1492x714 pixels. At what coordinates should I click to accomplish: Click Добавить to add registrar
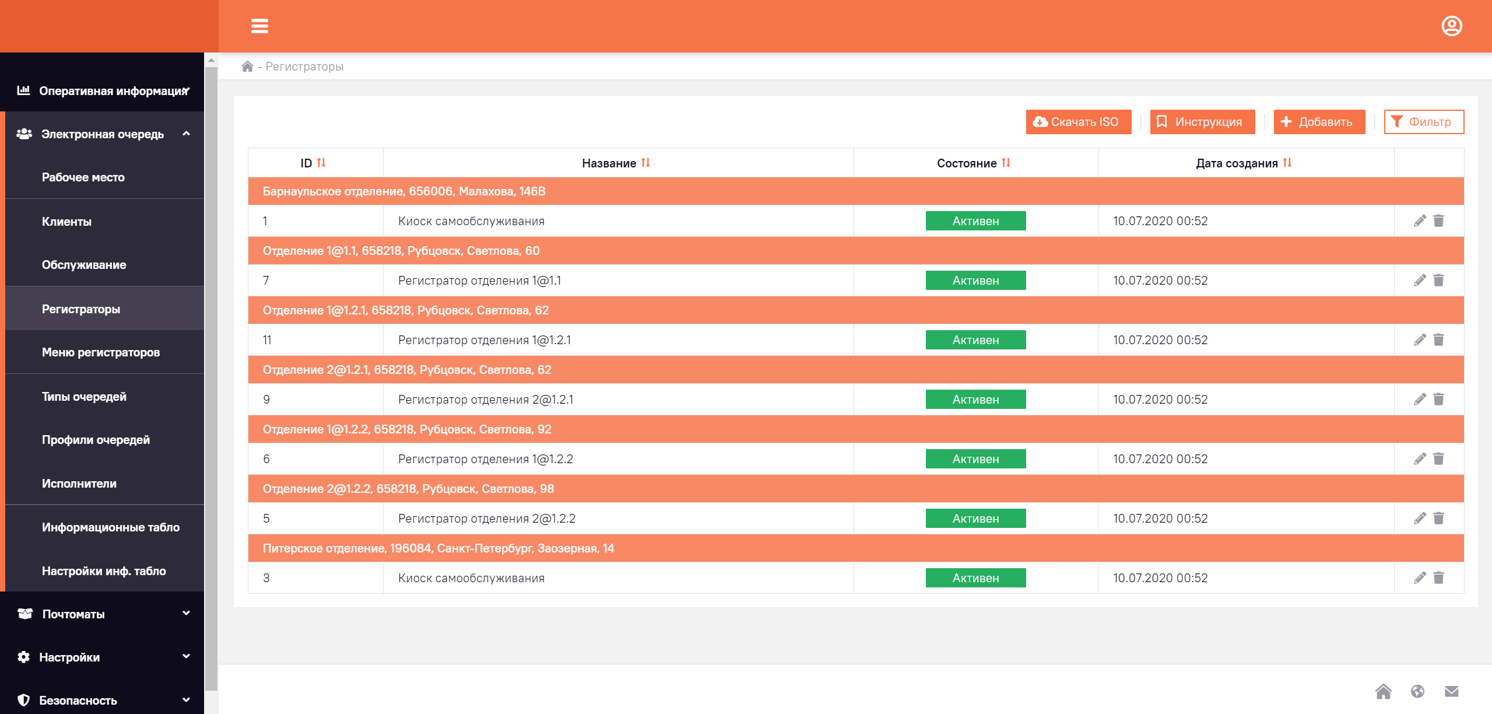[1319, 122]
